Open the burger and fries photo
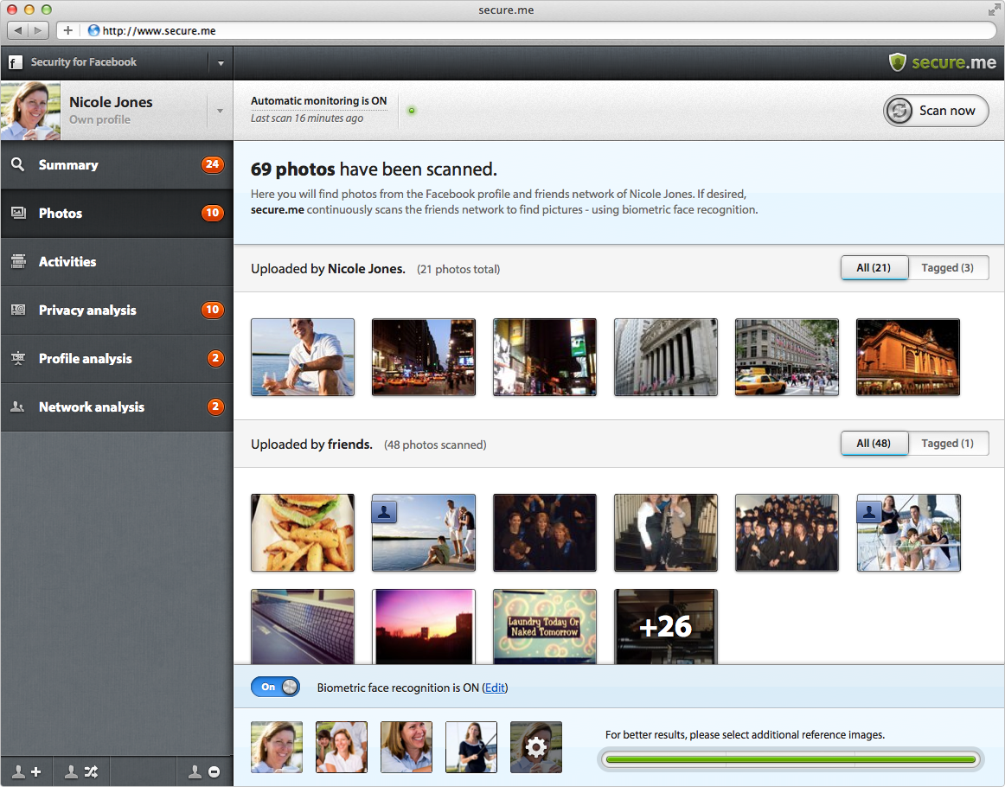The width and height of the screenshot is (1005, 787). click(303, 533)
